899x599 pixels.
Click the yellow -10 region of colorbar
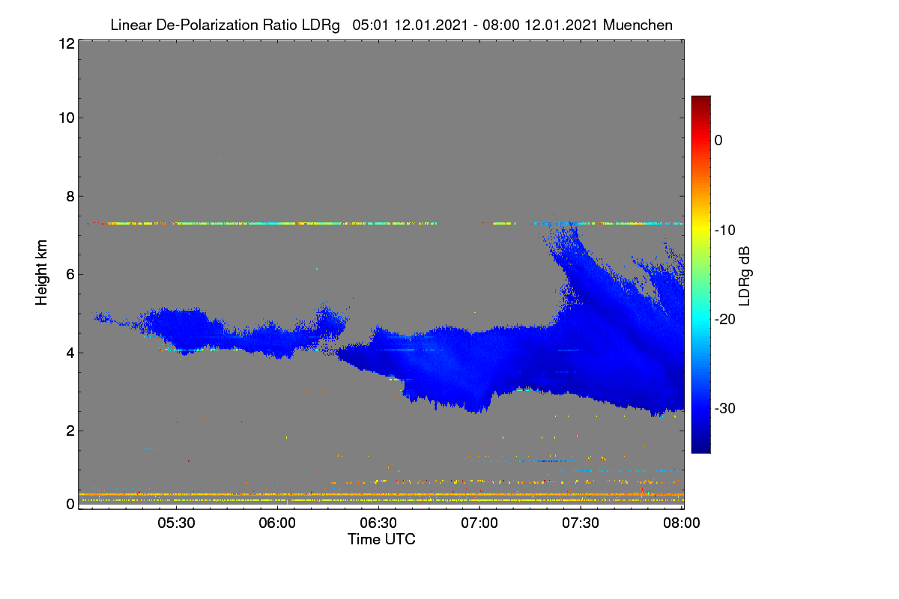[x=700, y=230]
